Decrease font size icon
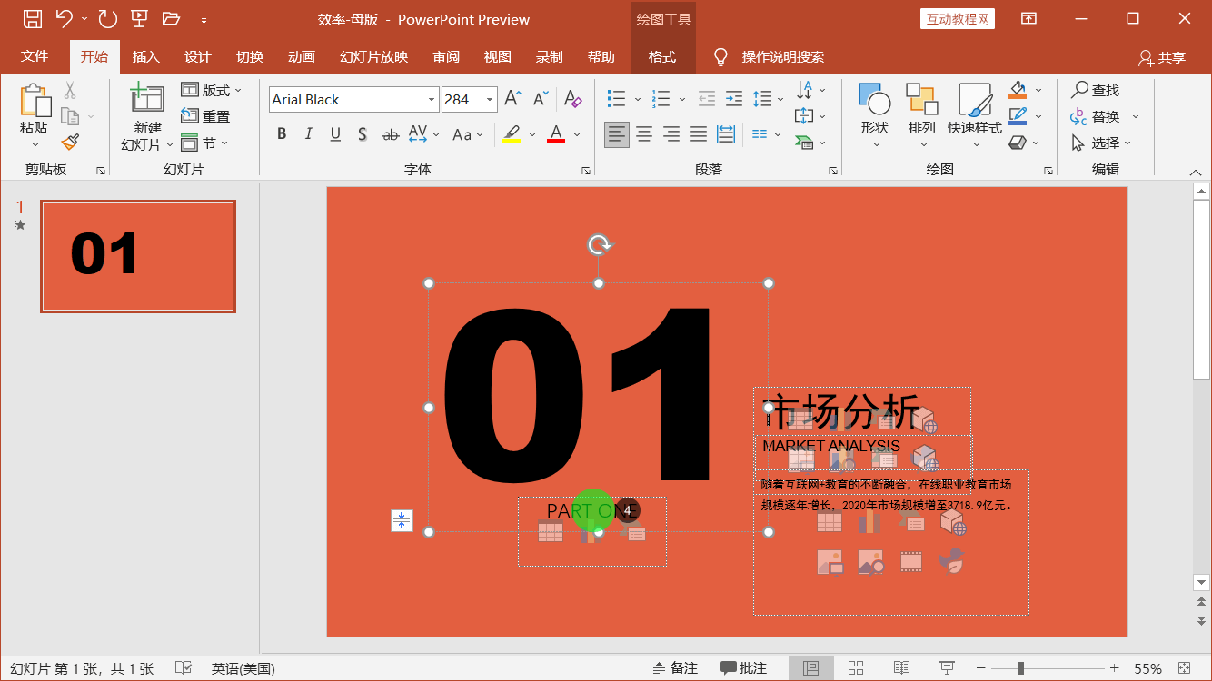Image resolution: width=1212 pixels, height=681 pixels. tap(541, 99)
